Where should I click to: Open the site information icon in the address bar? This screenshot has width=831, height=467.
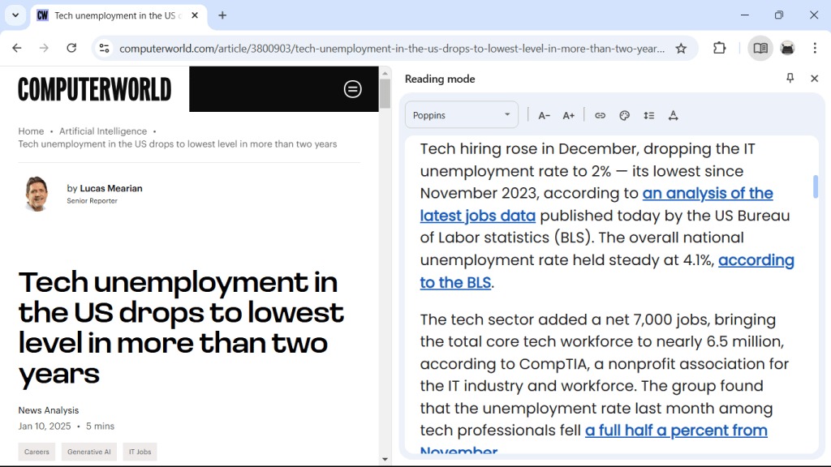pyautogui.click(x=104, y=48)
